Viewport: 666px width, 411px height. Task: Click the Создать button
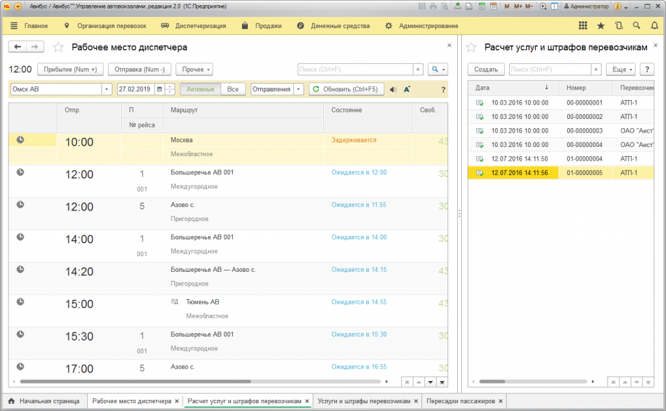(486, 70)
